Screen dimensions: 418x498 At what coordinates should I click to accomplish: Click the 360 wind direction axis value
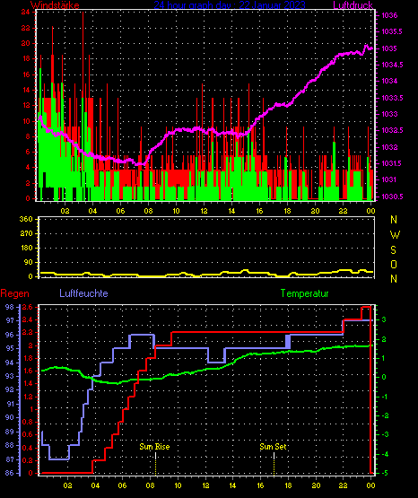click(x=26, y=220)
